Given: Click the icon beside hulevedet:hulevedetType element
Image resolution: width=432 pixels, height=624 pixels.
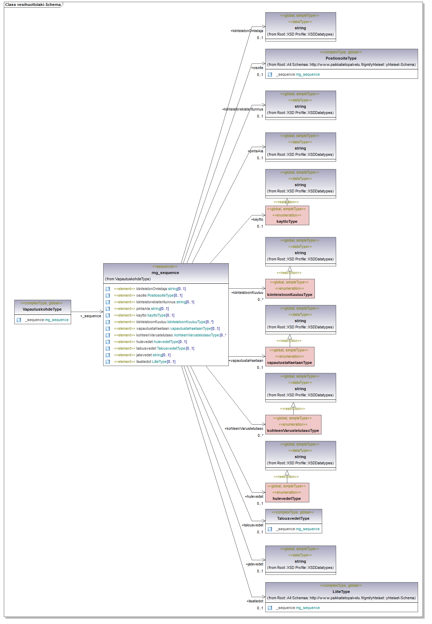Looking at the screenshot, I should (108, 342).
